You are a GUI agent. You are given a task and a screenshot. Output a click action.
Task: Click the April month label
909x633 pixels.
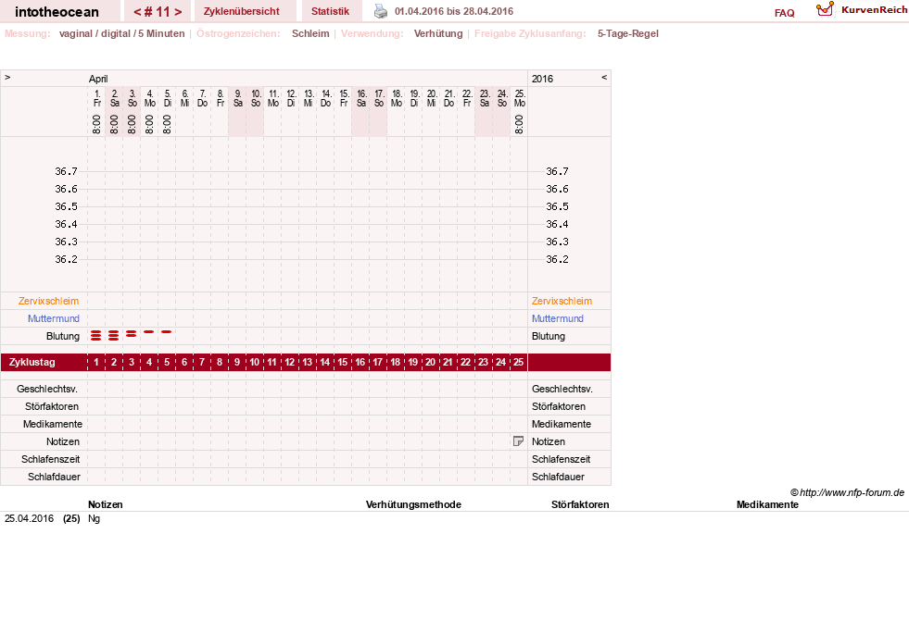point(98,79)
